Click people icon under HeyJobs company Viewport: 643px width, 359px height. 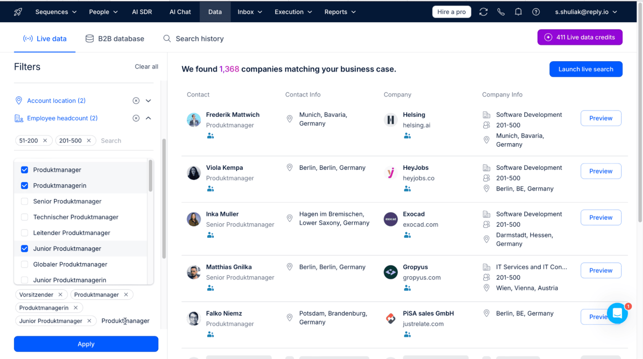[407, 189]
